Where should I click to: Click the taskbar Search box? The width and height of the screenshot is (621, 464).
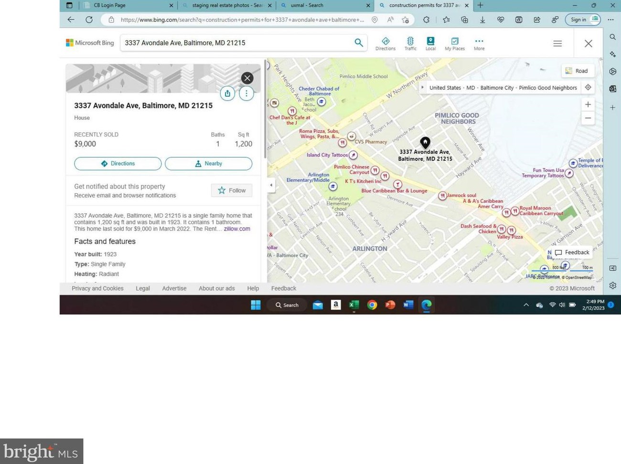(287, 305)
